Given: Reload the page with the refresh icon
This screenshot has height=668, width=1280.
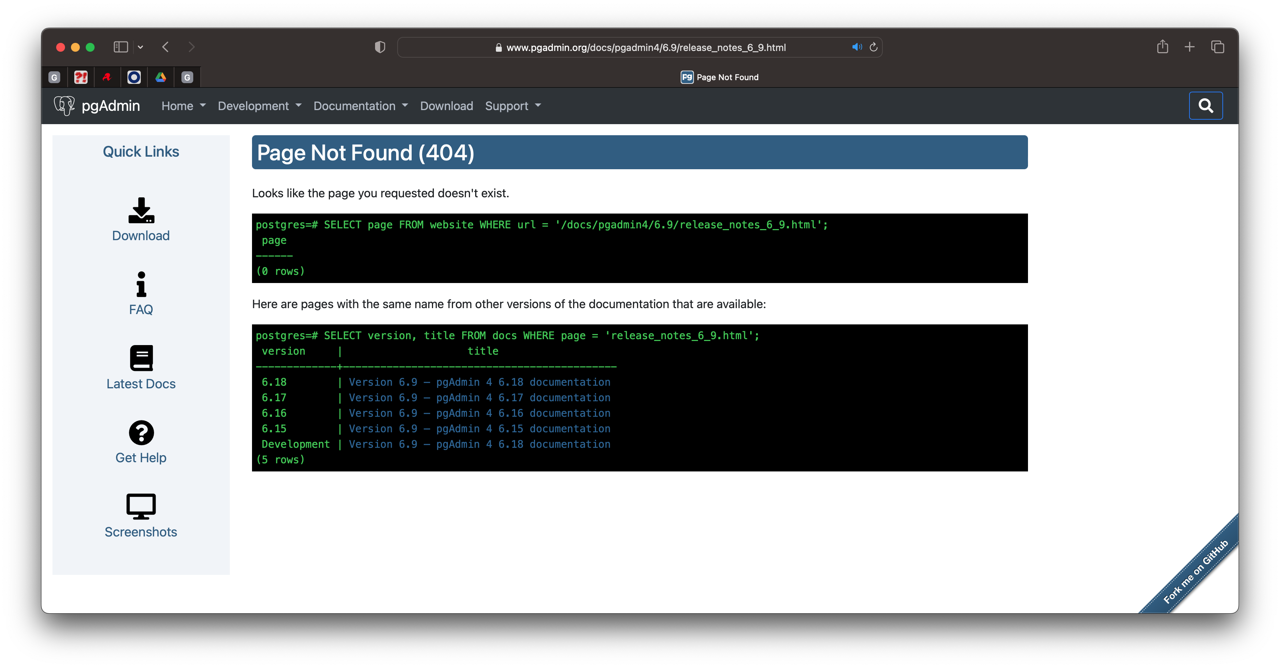Looking at the screenshot, I should tap(874, 47).
